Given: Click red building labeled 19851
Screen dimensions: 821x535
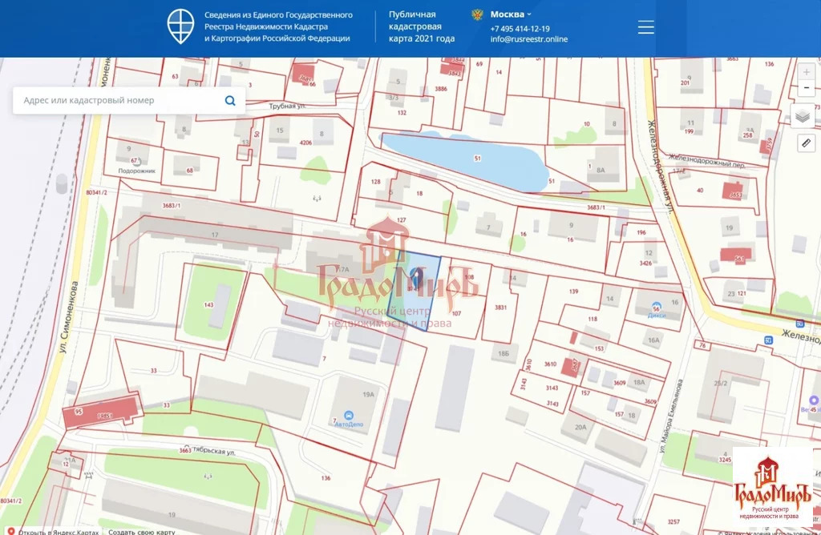Looking at the screenshot, I should coord(103,412).
